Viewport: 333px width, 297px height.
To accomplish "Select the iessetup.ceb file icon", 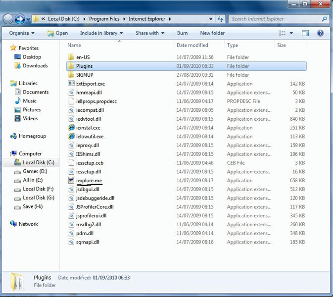I will coord(71,162).
